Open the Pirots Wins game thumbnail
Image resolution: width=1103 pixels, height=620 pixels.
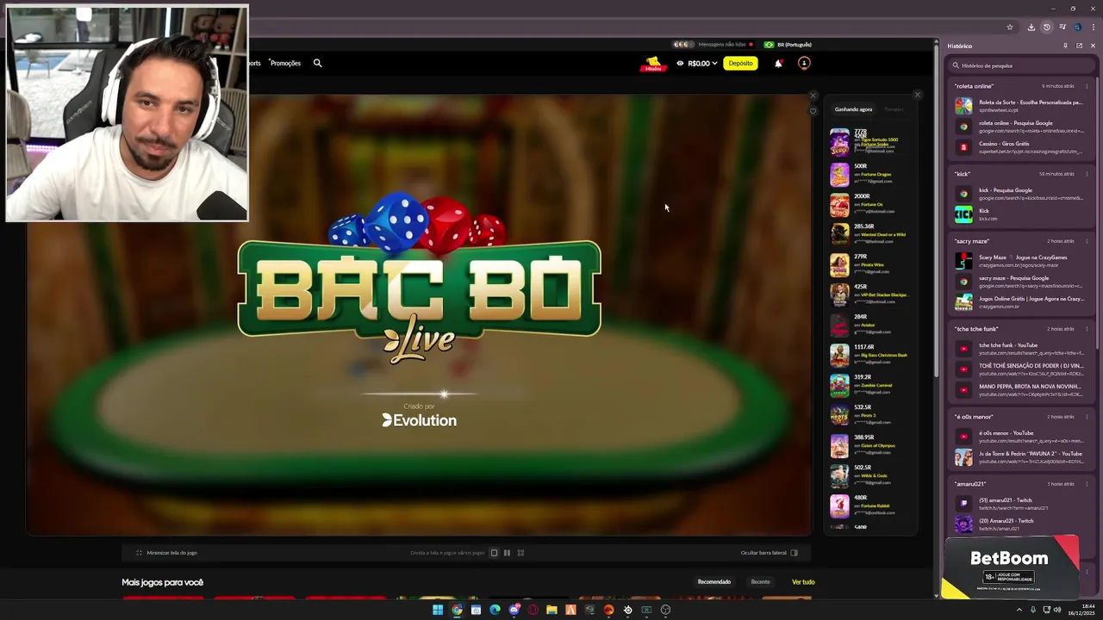pyautogui.click(x=839, y=264)
